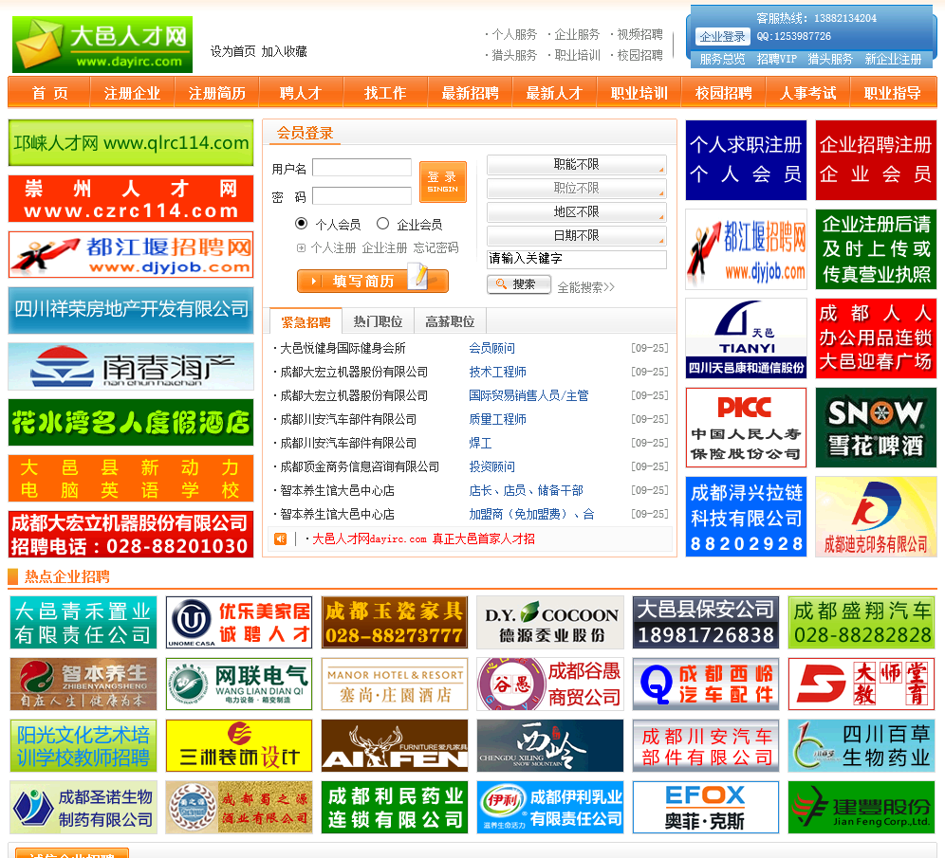
Task: Open the 成都迪克印务有限公司 logo banner
Action: (x=876, y=517)
